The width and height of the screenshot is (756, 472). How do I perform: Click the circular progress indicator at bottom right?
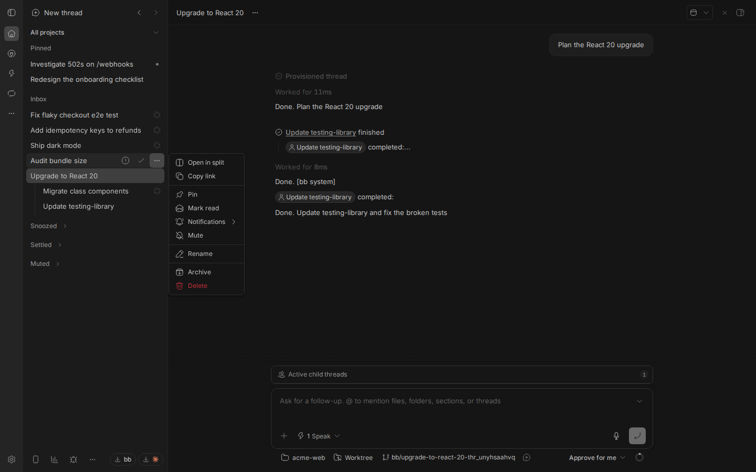click(639, 457)
